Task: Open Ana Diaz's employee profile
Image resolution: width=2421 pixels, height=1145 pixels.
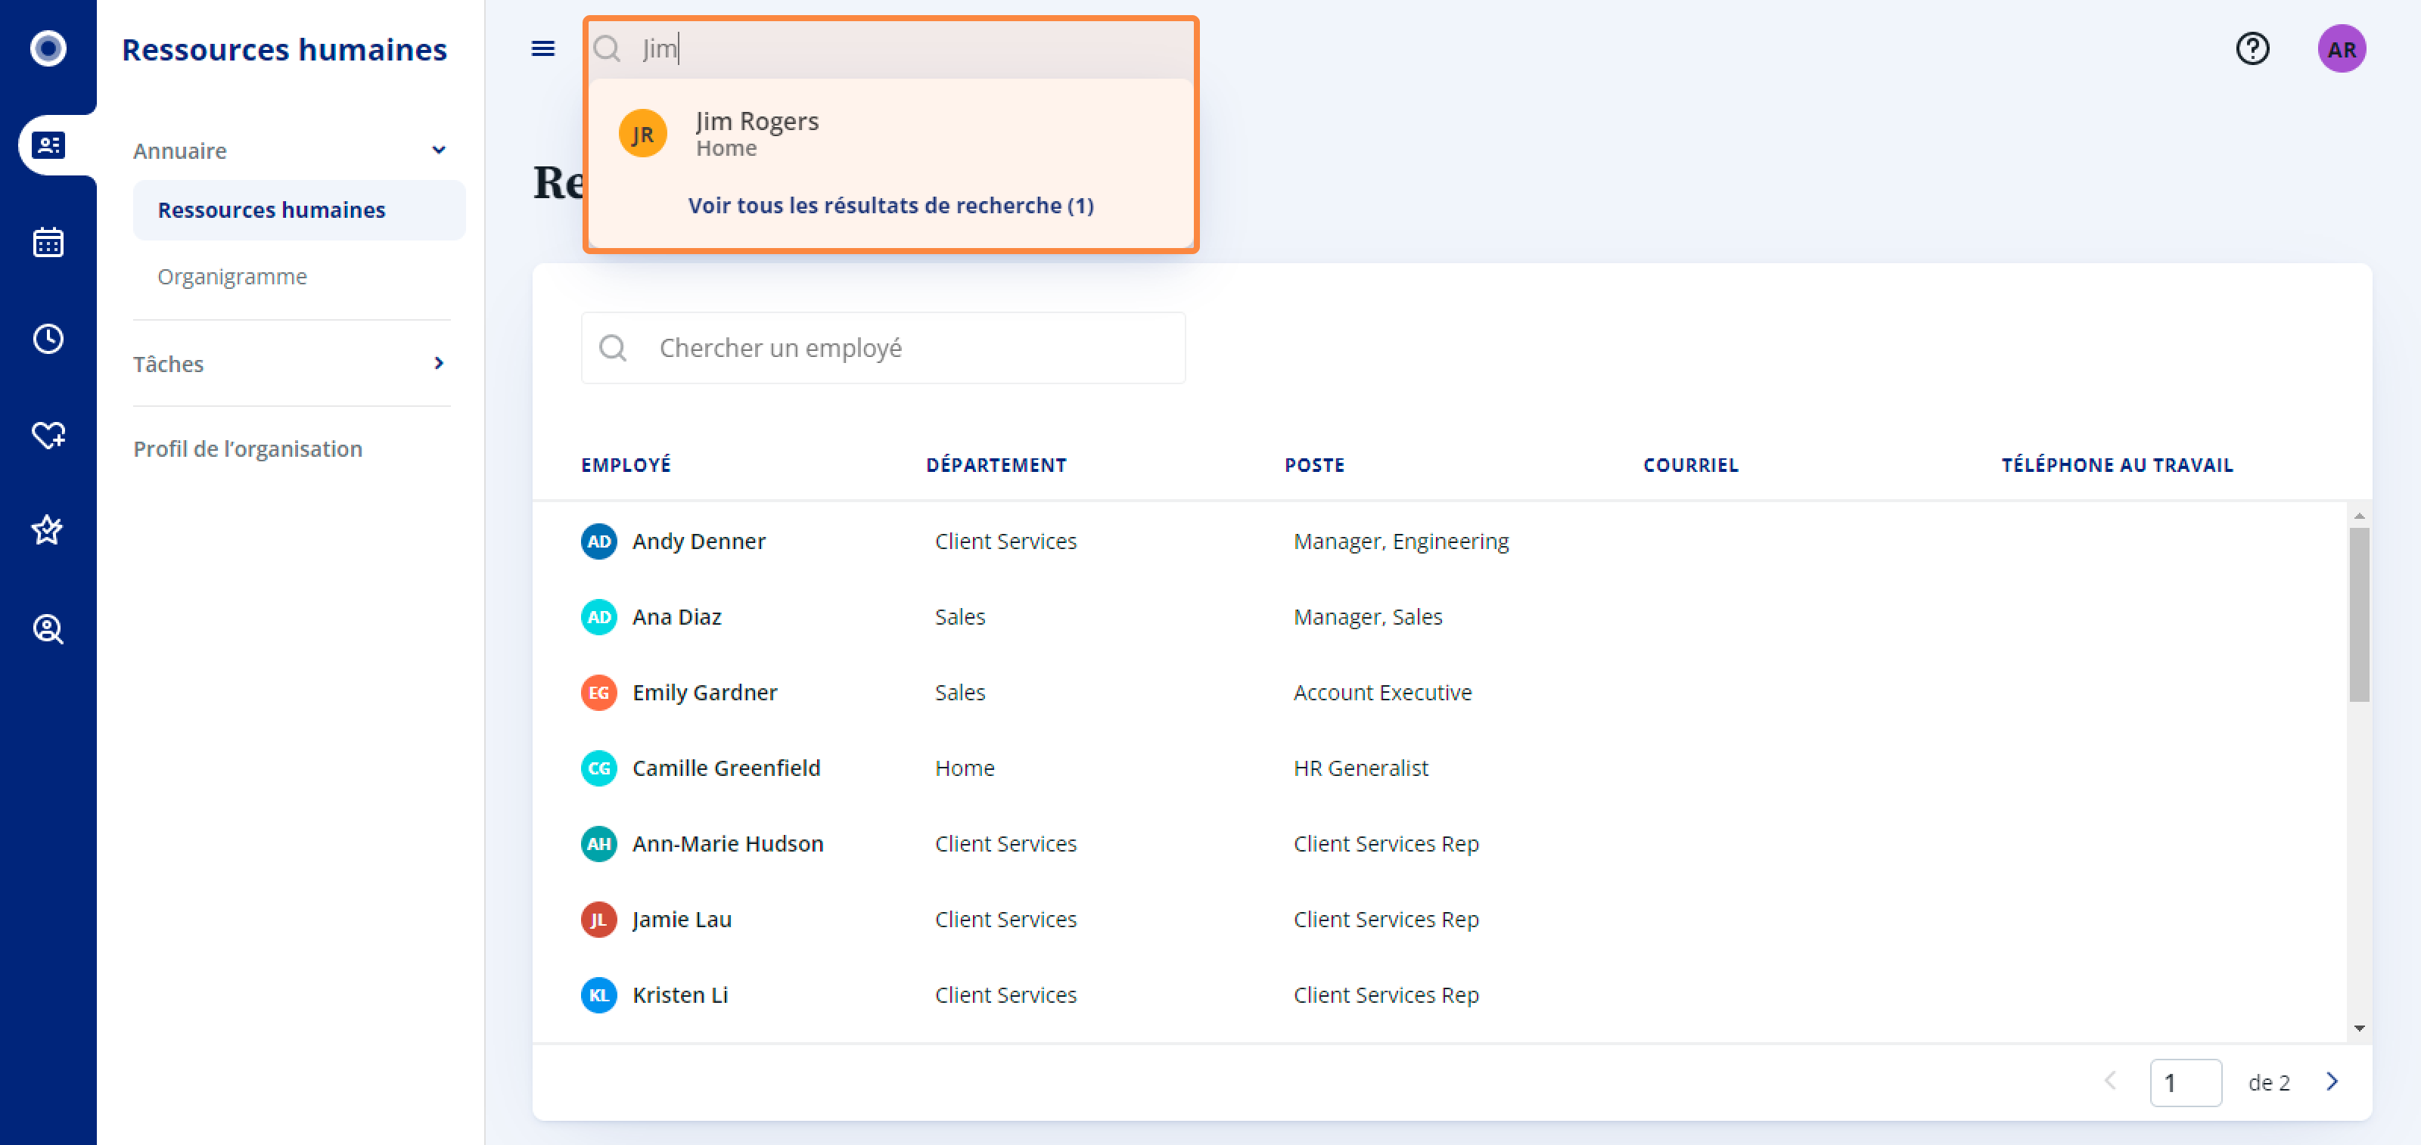Action: [676, 617]
